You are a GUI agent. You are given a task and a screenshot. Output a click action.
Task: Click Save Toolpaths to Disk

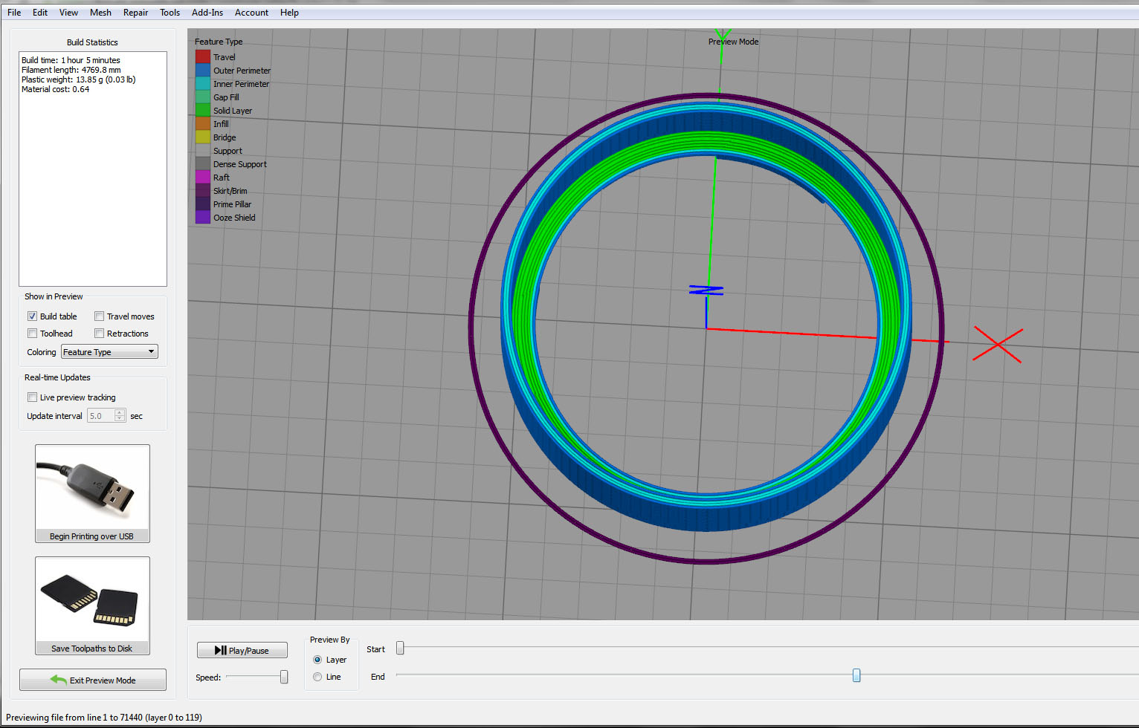point(92,605)
